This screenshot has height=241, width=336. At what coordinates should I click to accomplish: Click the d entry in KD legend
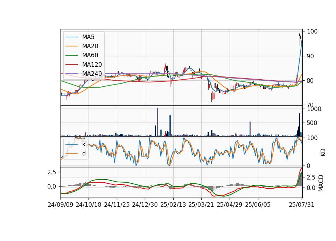pyautogui.click(x=84, y=153)
